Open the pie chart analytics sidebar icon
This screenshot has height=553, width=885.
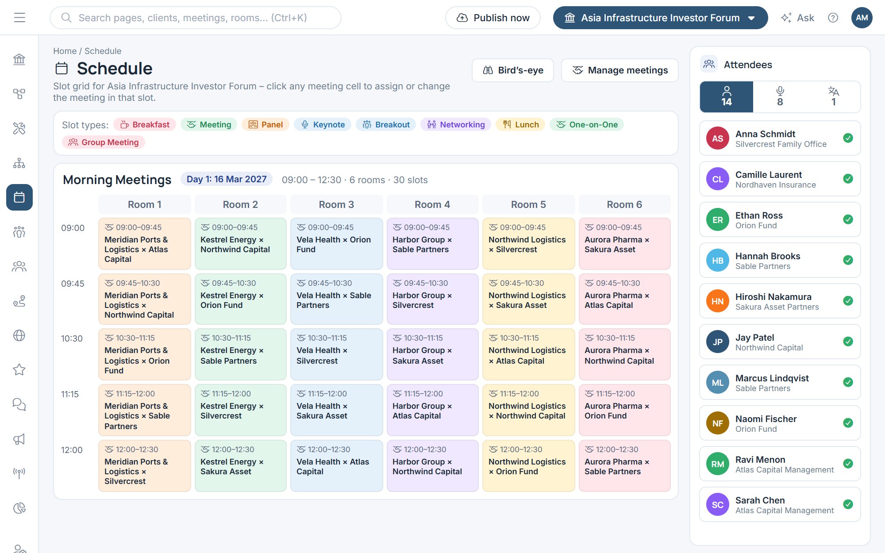coord(19,508)
